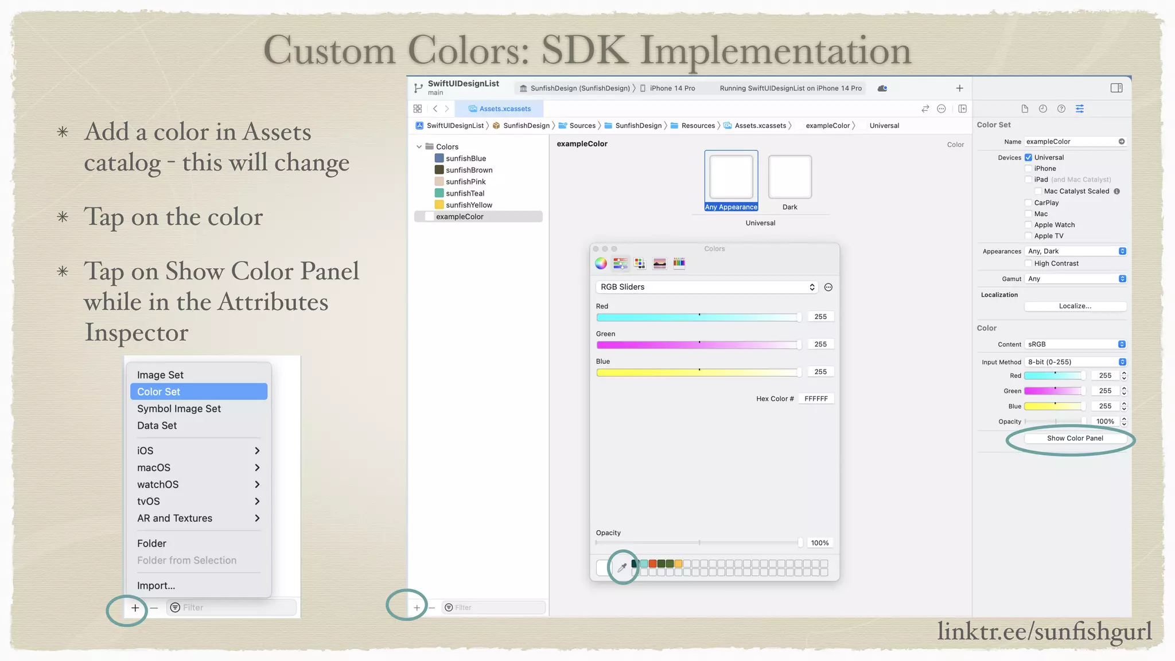This screenshot has height=661, width=1175.
Task: Collapse the Colors folder
Action: point(419,147)
